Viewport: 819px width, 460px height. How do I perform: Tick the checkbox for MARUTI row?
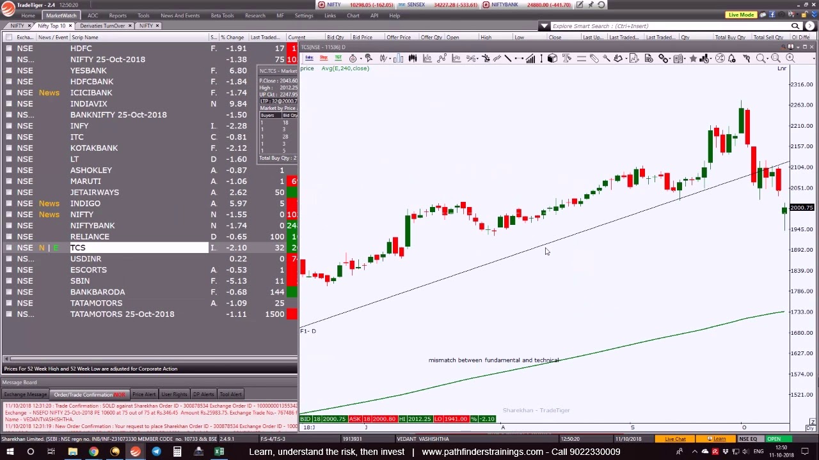point(9,181)
